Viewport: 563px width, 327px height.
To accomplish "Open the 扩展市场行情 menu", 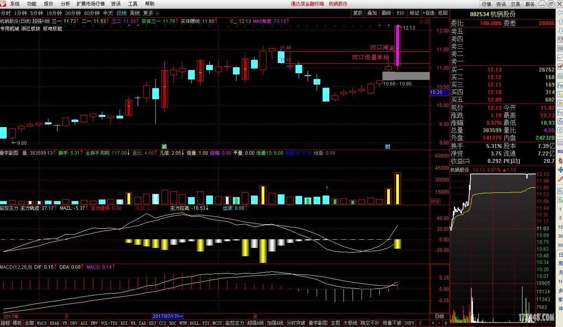I will click(90, 4).
